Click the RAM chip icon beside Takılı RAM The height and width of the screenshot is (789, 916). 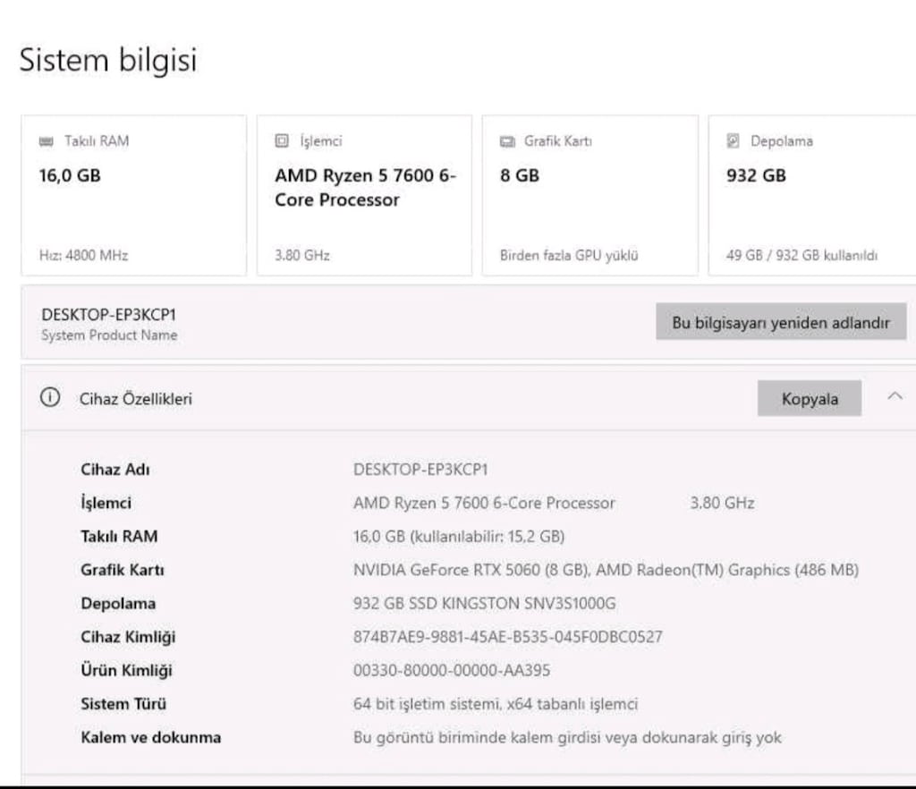point(47,141)
